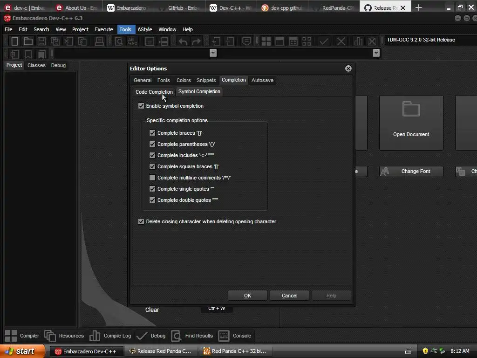Click the Compiler icon in the bottom panel
The width and height of the screenshot is (477, 358).
[11, 336]
